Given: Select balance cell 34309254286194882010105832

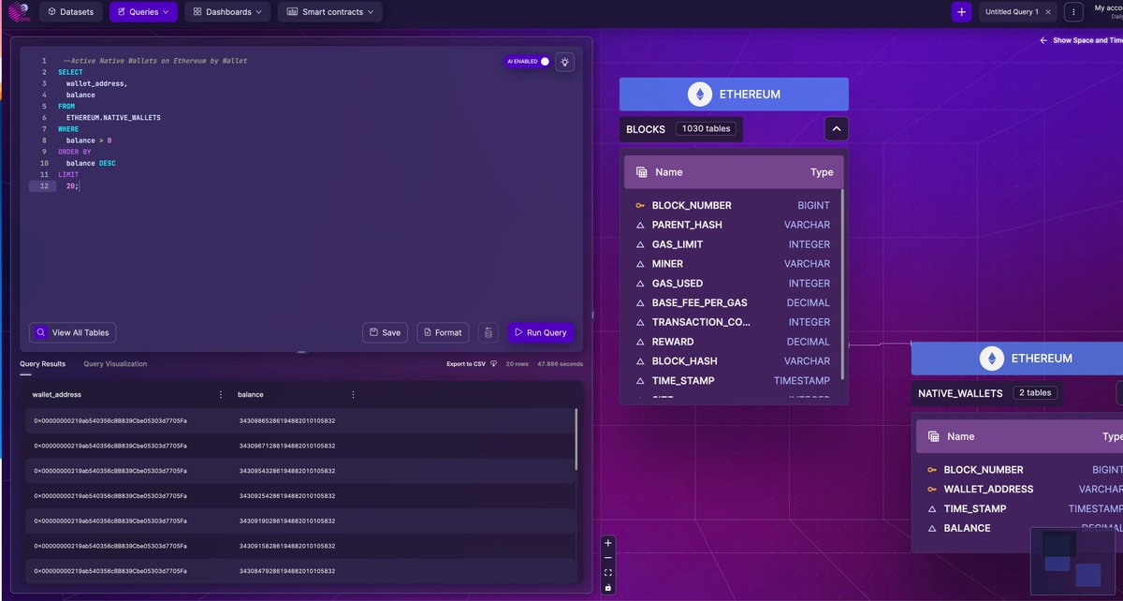Looking at the screenshot, I should click(287, 496).
